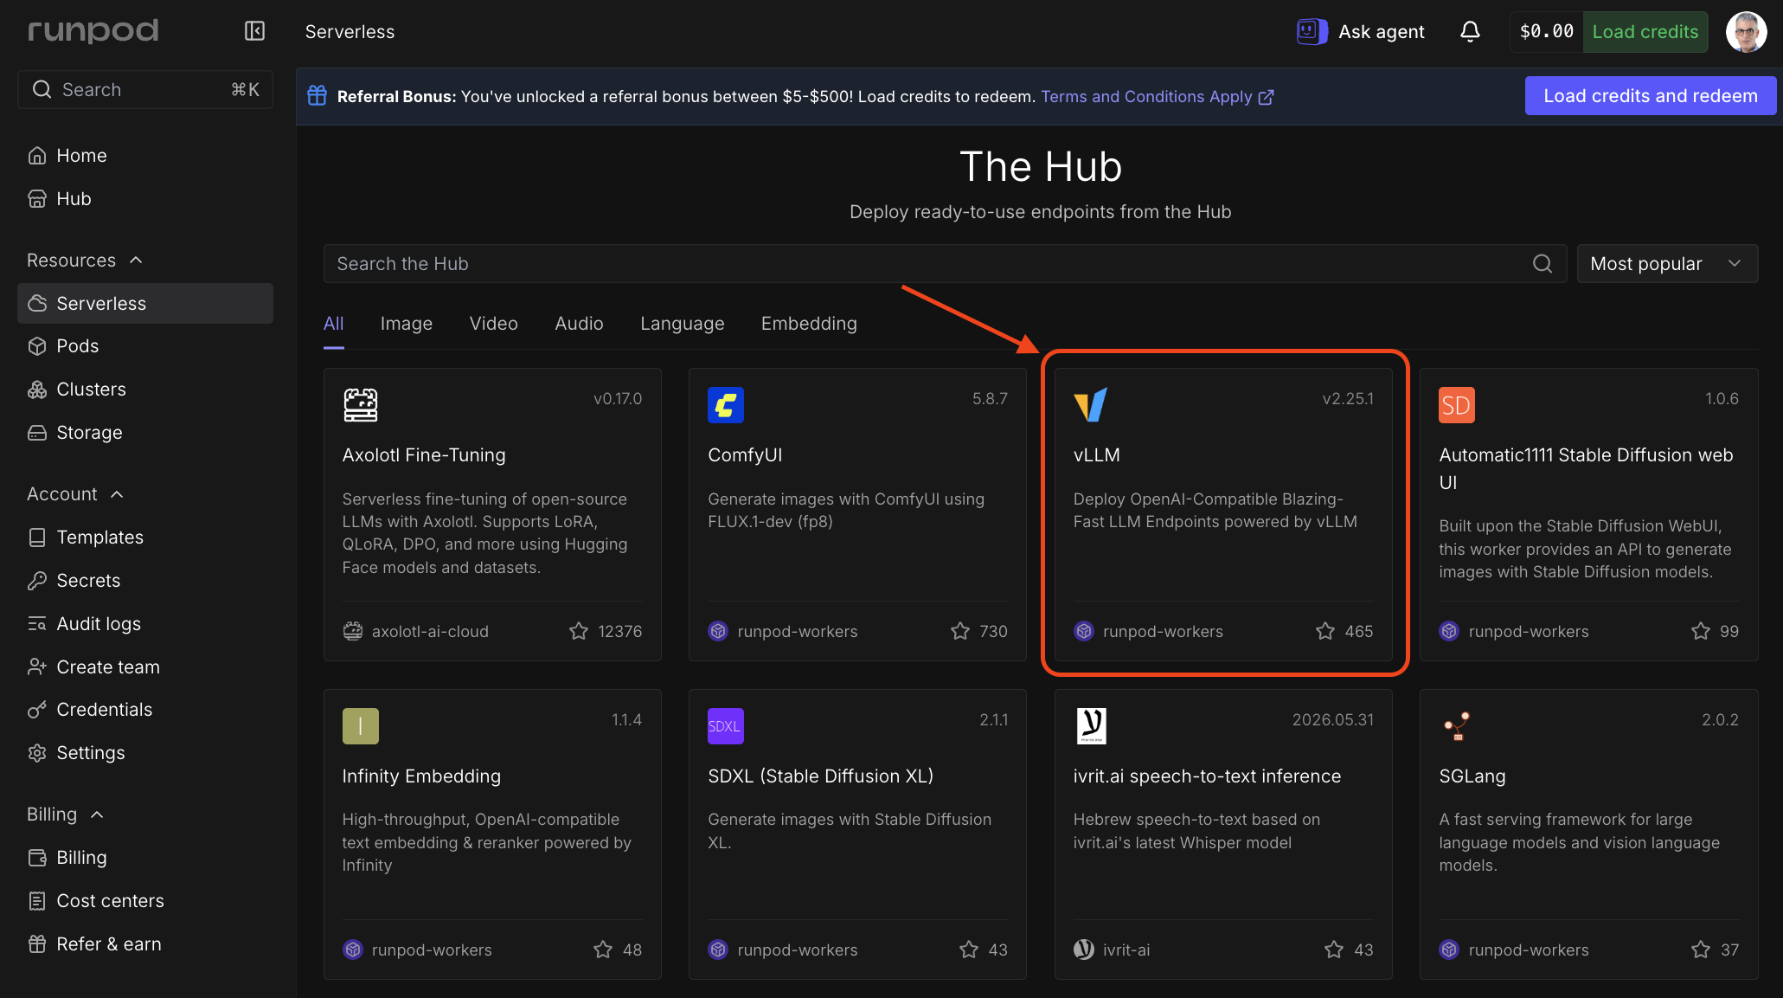Click the Settings gear icon in sidebar
Screen dimensions: 1783x998
[37, 753]
